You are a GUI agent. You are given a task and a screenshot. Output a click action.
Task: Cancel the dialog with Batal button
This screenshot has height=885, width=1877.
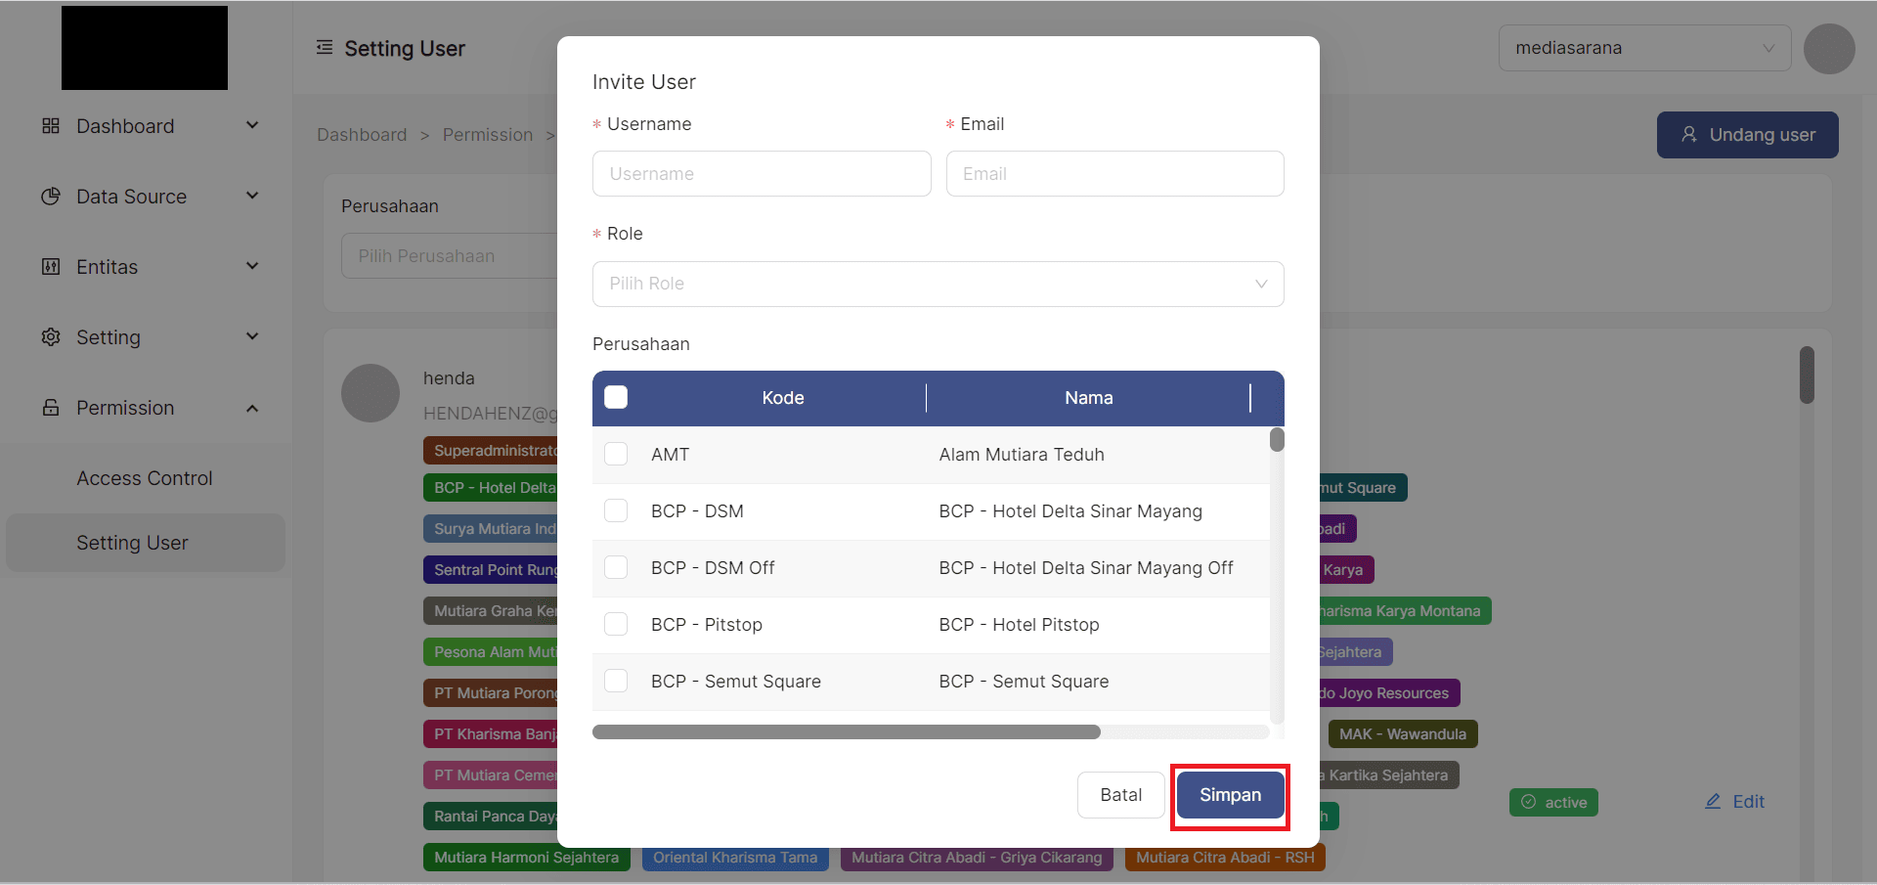point(1120,795)
